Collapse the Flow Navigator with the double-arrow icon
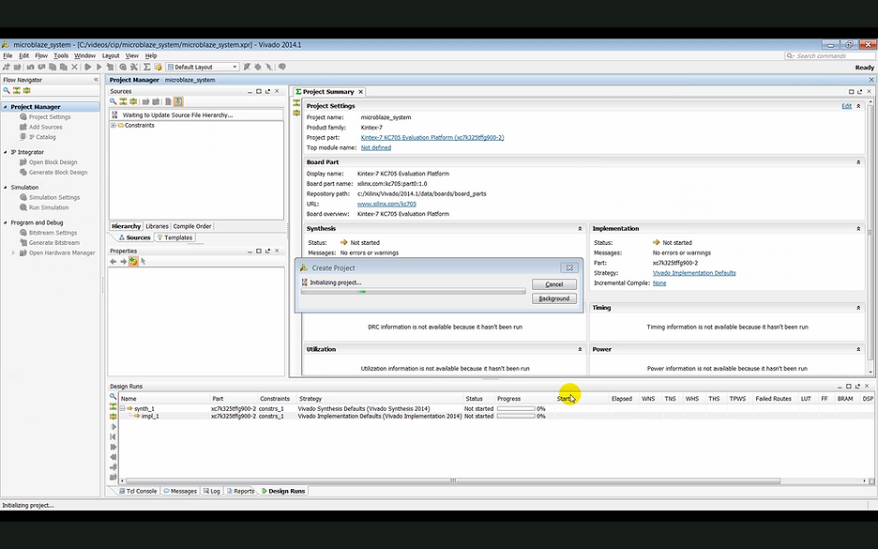The height and width of the screenshot is (549, 878). tap(96, 80)
